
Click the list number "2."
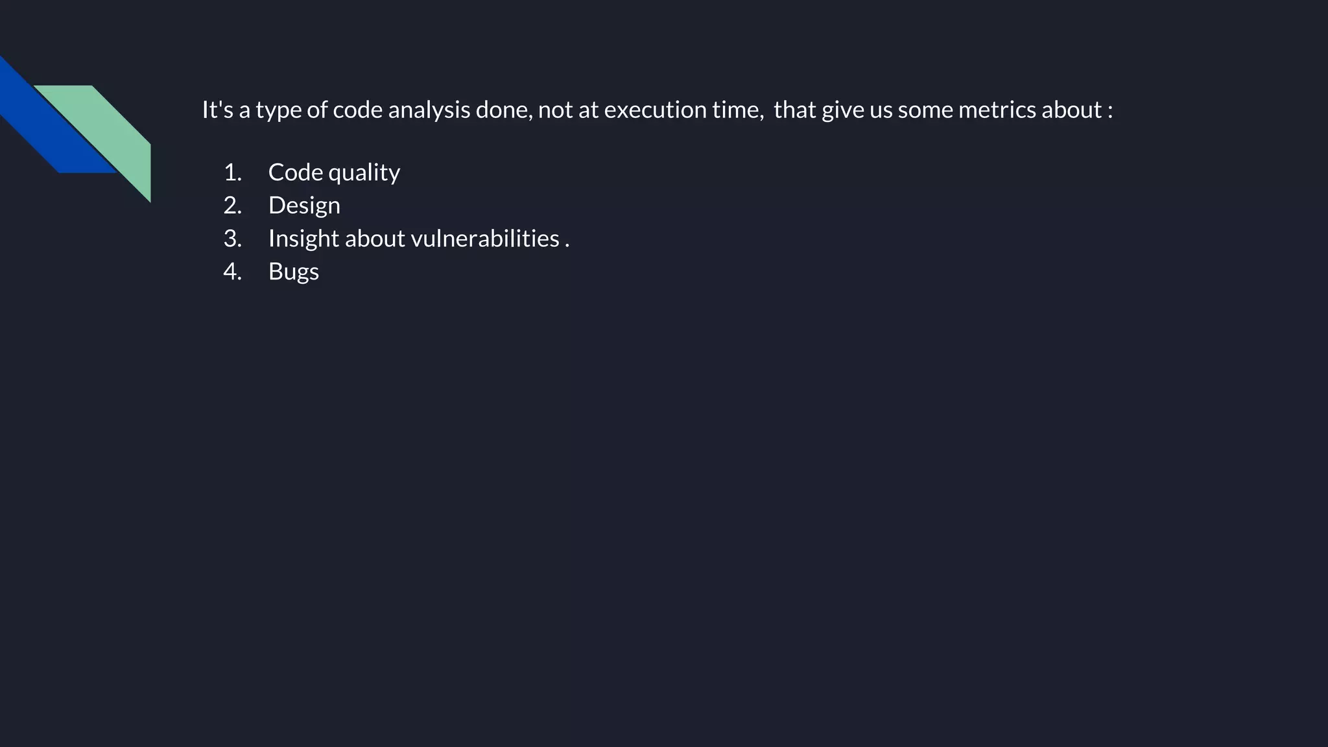click(233, 206)
